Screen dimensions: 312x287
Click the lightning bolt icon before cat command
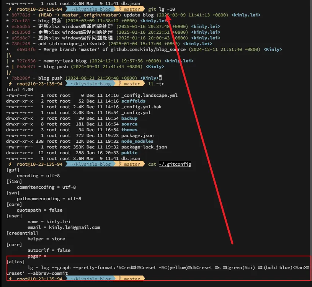tap(10, 164)
